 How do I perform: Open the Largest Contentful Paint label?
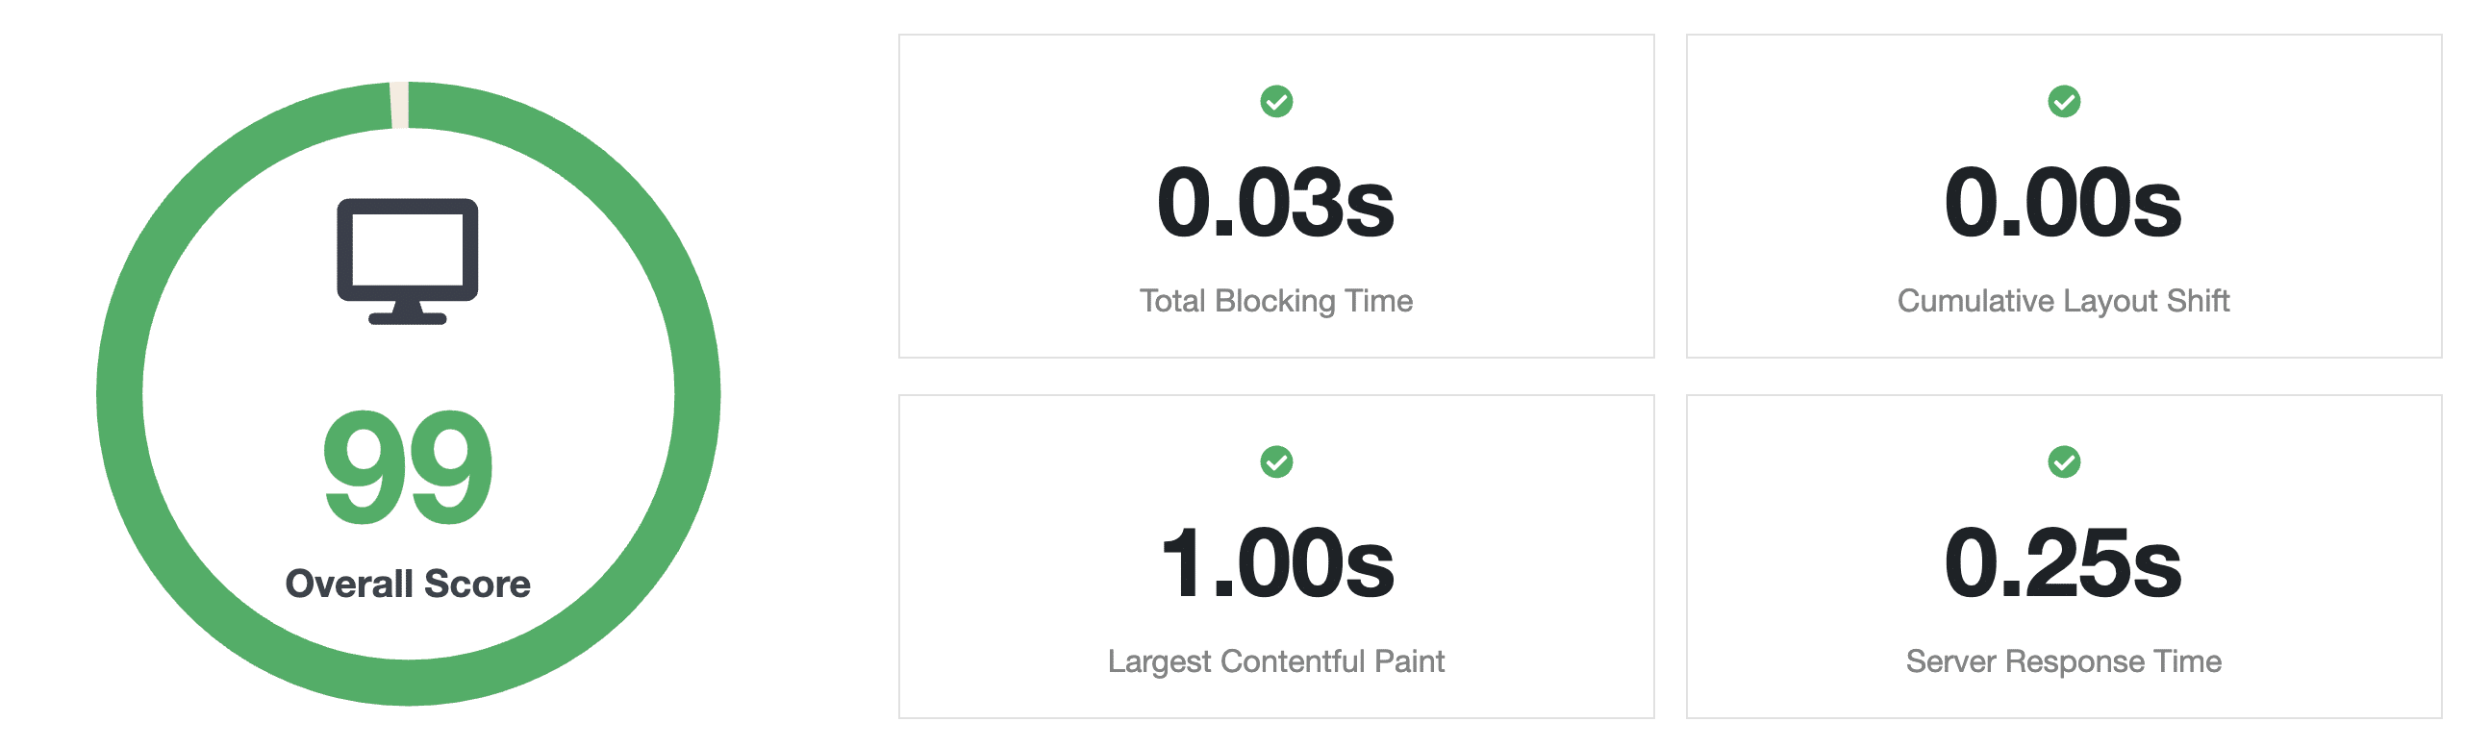tap(1276, 662)
